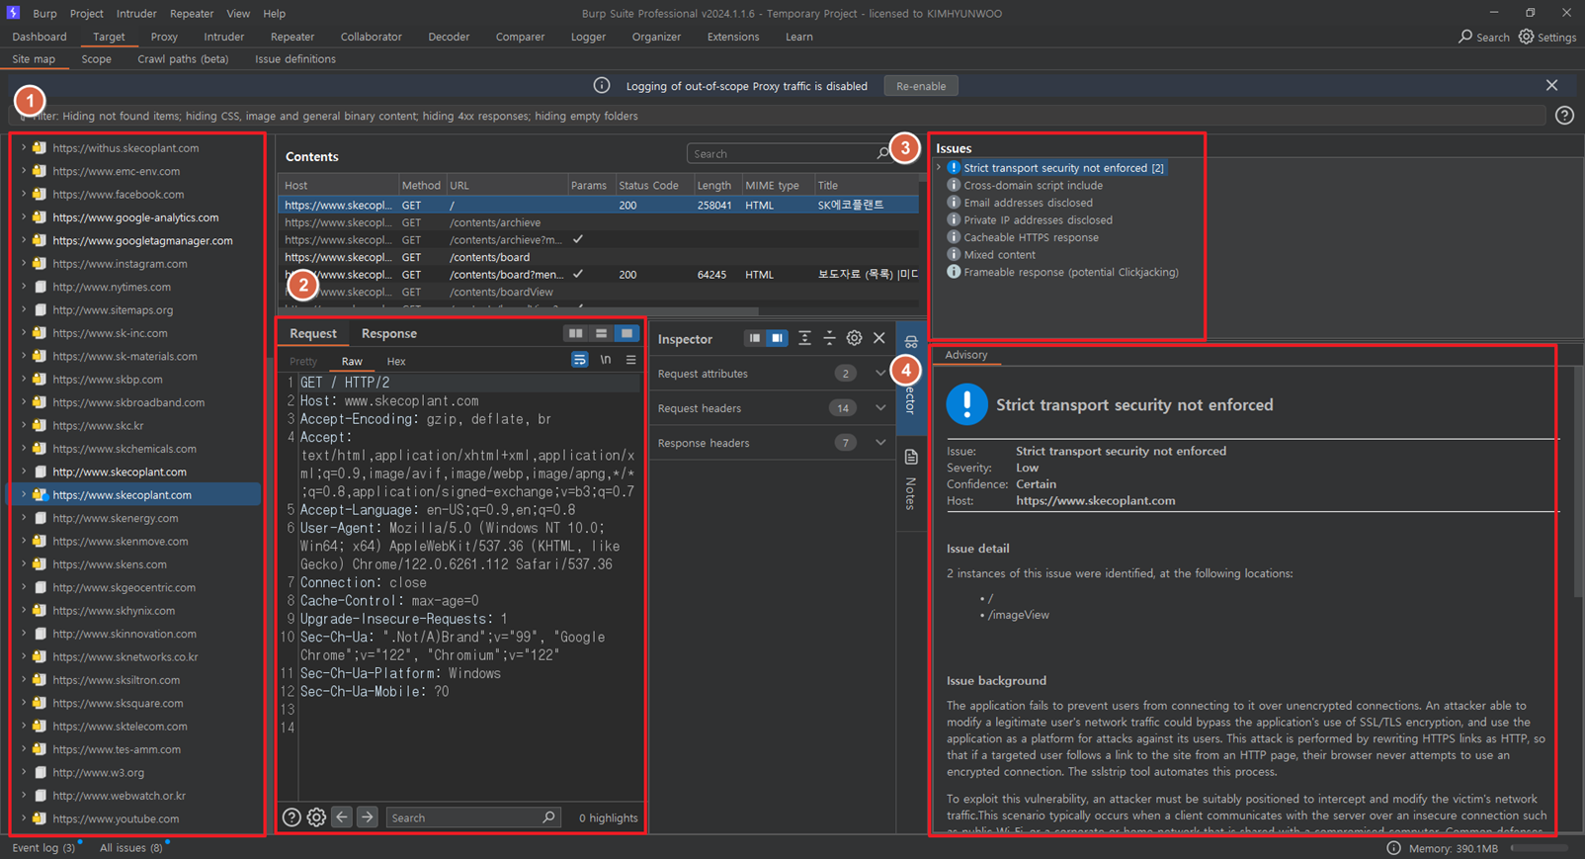This screenshot has height=859, width=1585.
Task: Open the Crawl paths (beta) sub-tab
Action: (183, 59)
